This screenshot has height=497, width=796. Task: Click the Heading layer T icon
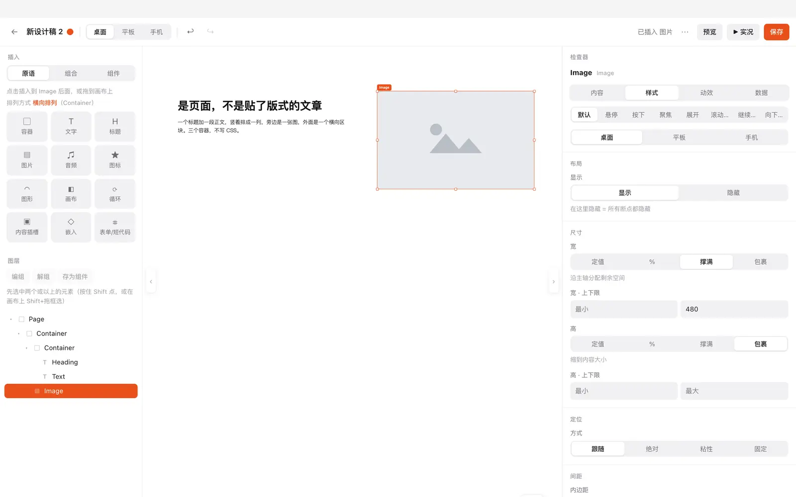click(x=45, y=362)
